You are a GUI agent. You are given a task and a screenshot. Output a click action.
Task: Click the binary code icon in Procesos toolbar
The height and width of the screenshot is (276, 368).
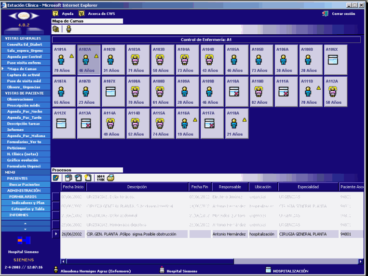(x=100, y=178)
